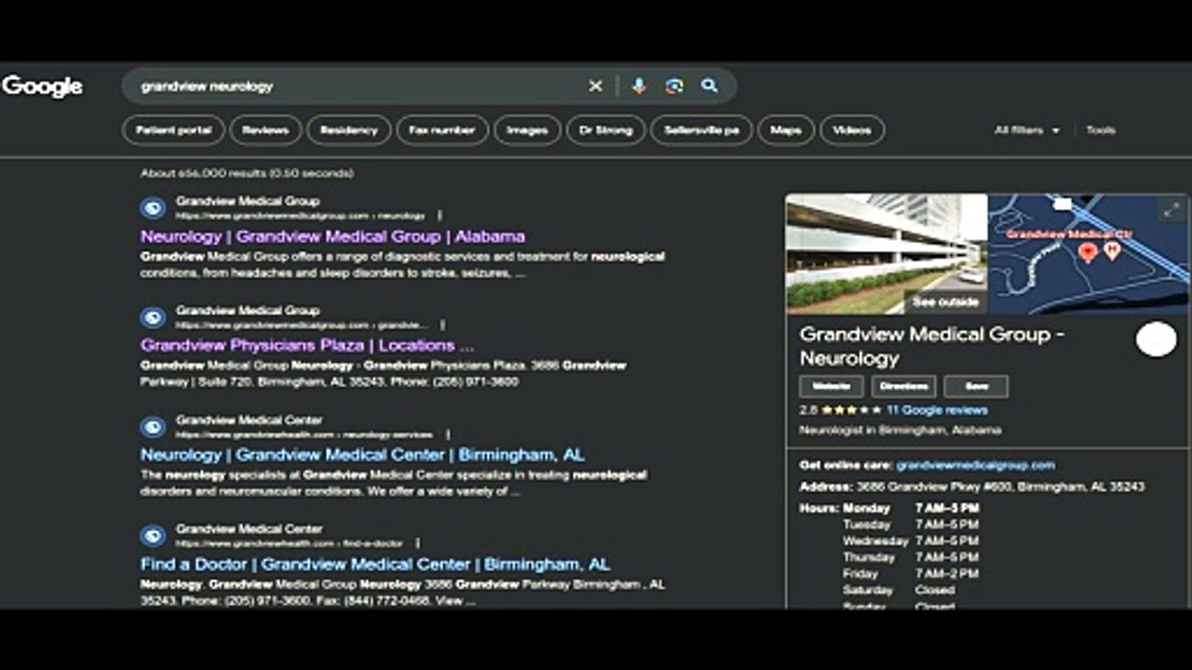Viewport: 1192px width, 670px height.
Task: Open Google Lens image search
Action: coord(674,87)
